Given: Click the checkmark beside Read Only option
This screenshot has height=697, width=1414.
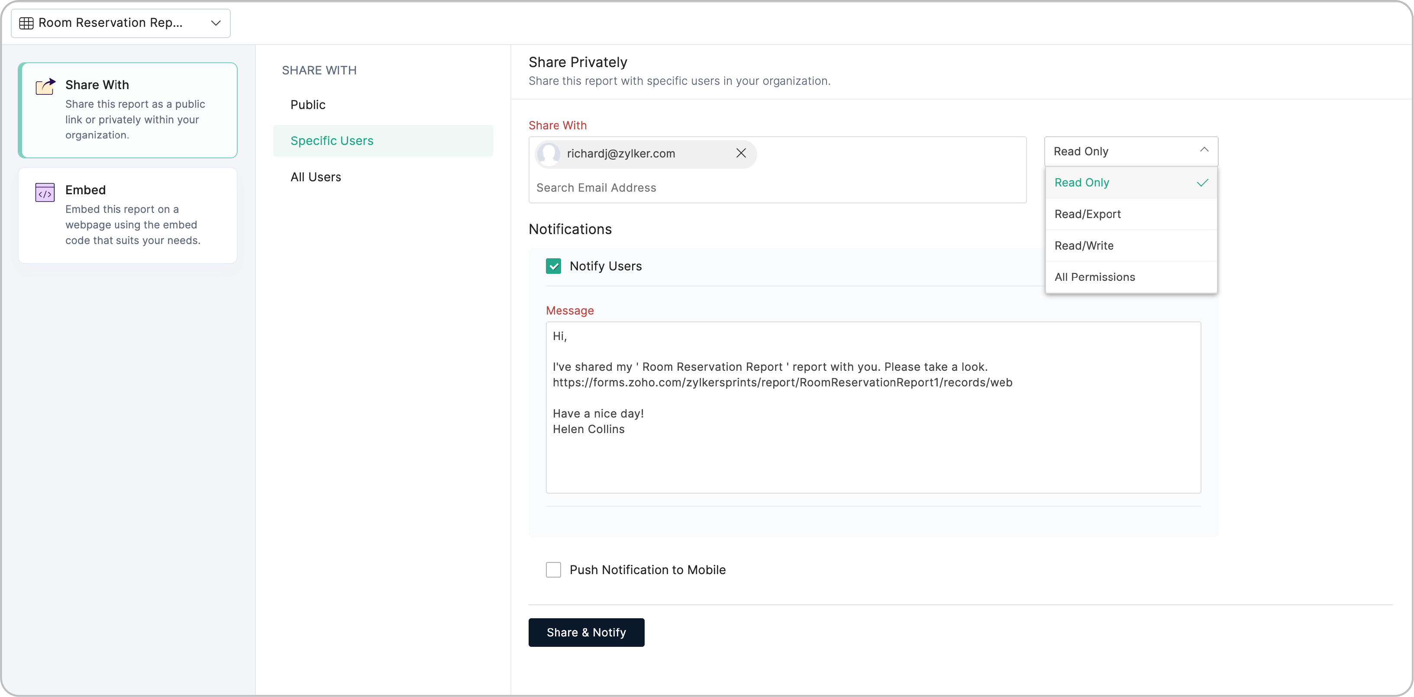Looking at the screenshot, I should pyautogui.click(x=1202, y=183).
